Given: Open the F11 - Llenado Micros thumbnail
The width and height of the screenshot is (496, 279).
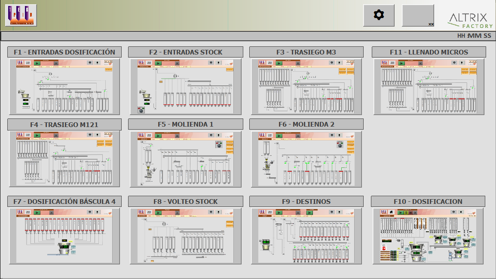Looking at the screenshot, I should tap(429, 87).
